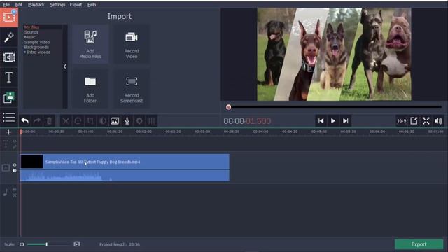Mute the audio track
The width and height of the screenshot is (448, 252).
15,190
